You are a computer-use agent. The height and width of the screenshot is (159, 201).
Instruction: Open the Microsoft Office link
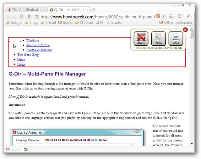click(38, 45)
